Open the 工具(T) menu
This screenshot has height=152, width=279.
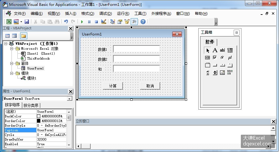(140, 14)
